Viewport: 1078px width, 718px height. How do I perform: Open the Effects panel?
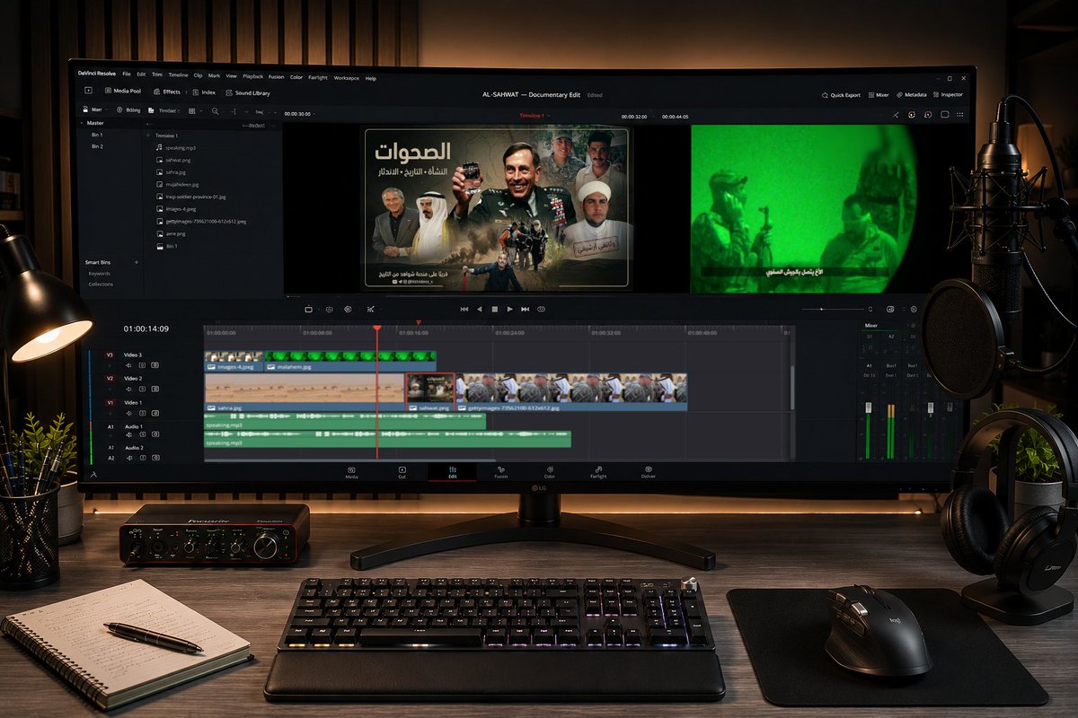pyautogui.click(x=167, y=92)
